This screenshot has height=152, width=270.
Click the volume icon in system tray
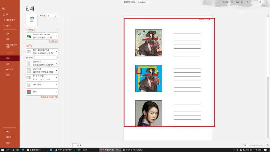tap(247, 150)
